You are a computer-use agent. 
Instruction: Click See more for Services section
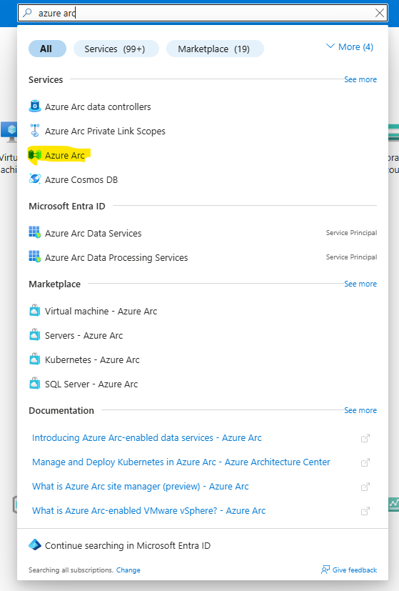[360, 79]
